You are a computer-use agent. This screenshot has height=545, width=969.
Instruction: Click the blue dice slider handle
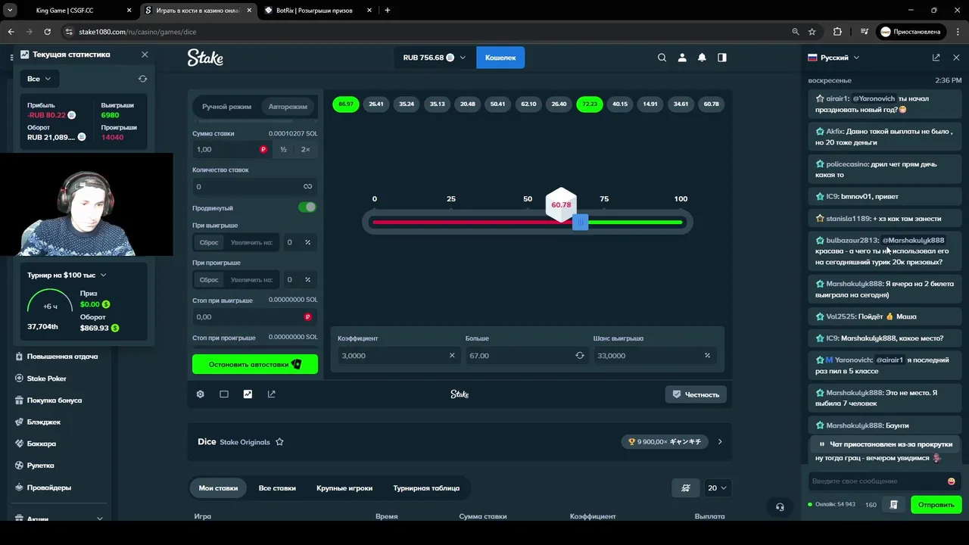click(580, 223)
